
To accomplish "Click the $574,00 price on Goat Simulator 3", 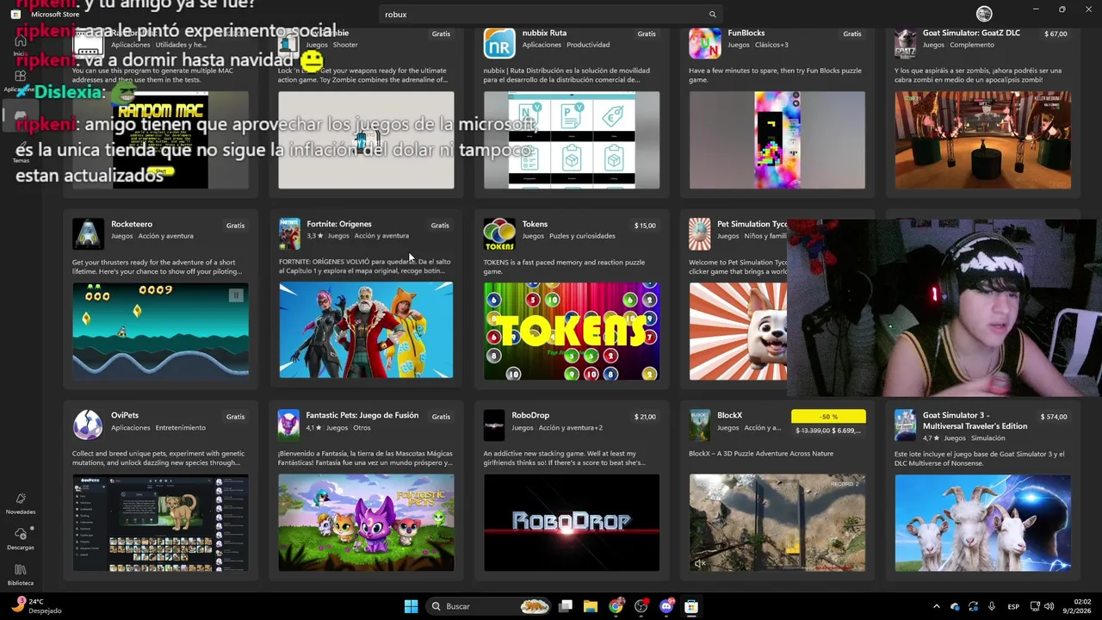I will (1054, 417).
